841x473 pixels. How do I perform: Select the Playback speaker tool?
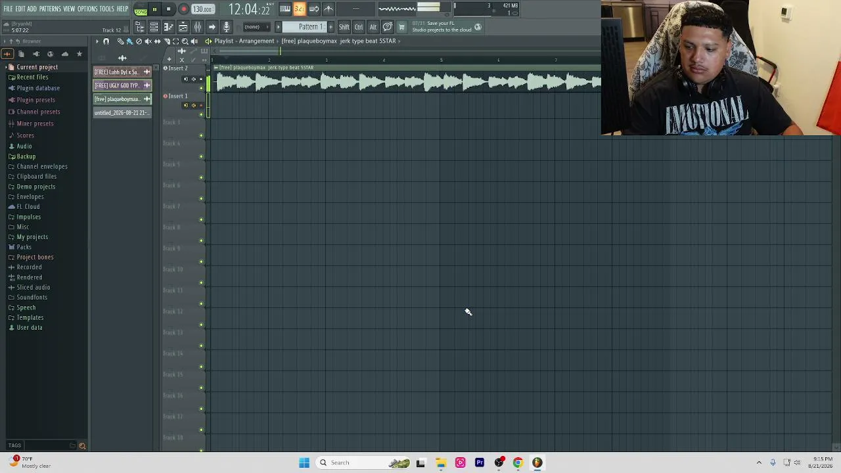(194, 41)
